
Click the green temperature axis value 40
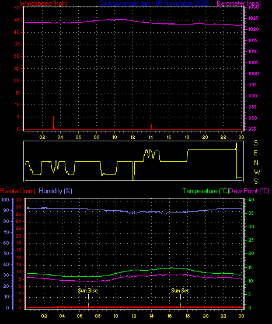pos(251,200)
